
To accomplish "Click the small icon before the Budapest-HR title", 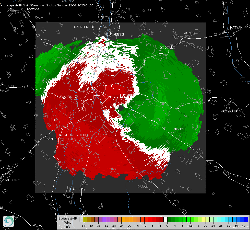I will (x=1, y=5).
